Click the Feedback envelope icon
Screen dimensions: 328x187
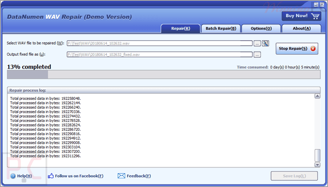coord(121,176)
